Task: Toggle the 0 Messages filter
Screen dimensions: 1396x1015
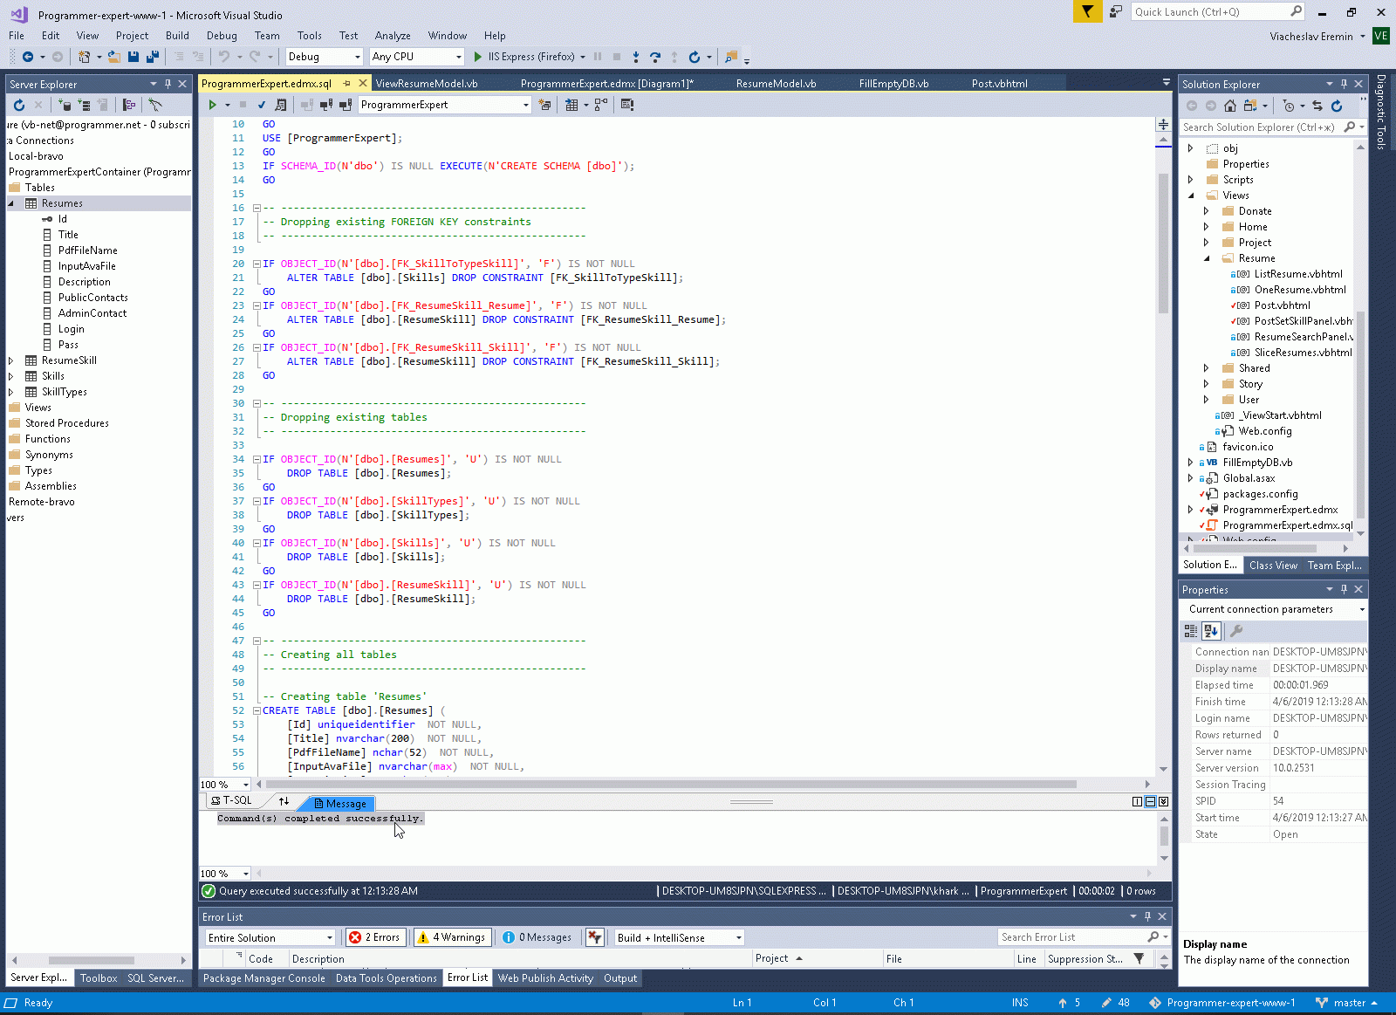Action: click(537, 937)
